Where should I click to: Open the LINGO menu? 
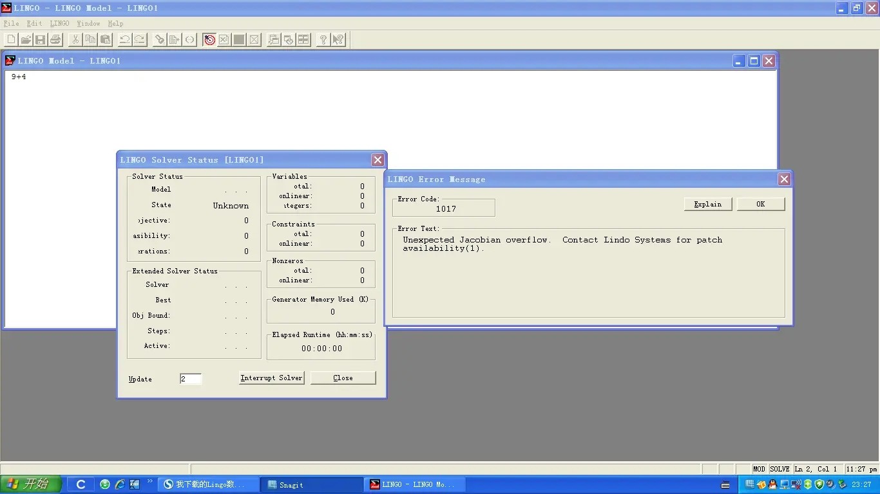pyautogui.click(x=59, y=24)
